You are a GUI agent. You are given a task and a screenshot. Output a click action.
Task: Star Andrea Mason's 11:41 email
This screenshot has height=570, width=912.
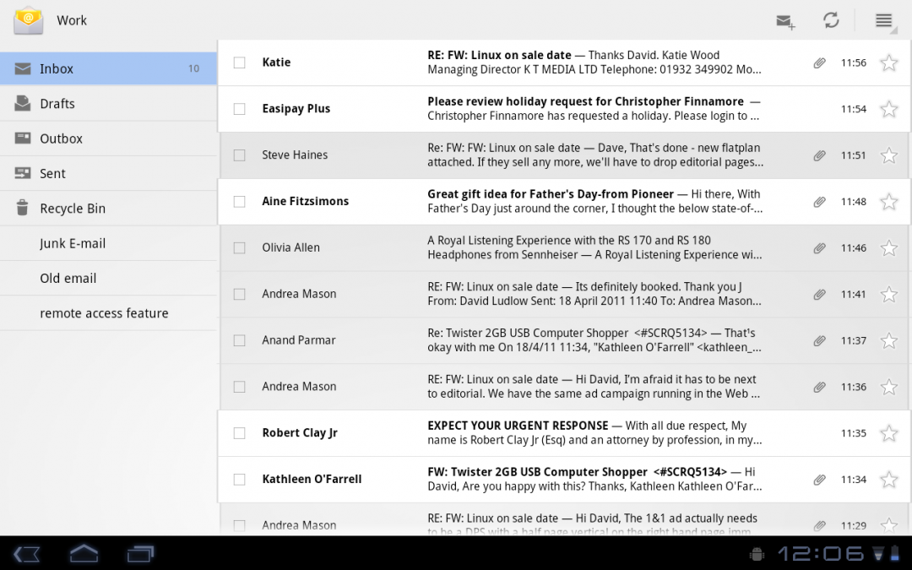point(888,295)
